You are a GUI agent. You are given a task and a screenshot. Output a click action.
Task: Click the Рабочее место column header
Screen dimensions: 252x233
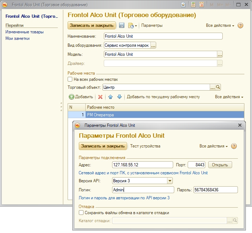pyautogui.click(x=165, y=107)
